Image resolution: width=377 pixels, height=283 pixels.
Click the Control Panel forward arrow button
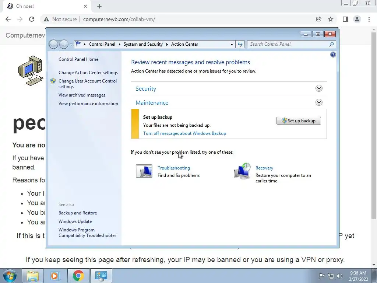pyautogui.click(x=64, y=44)
